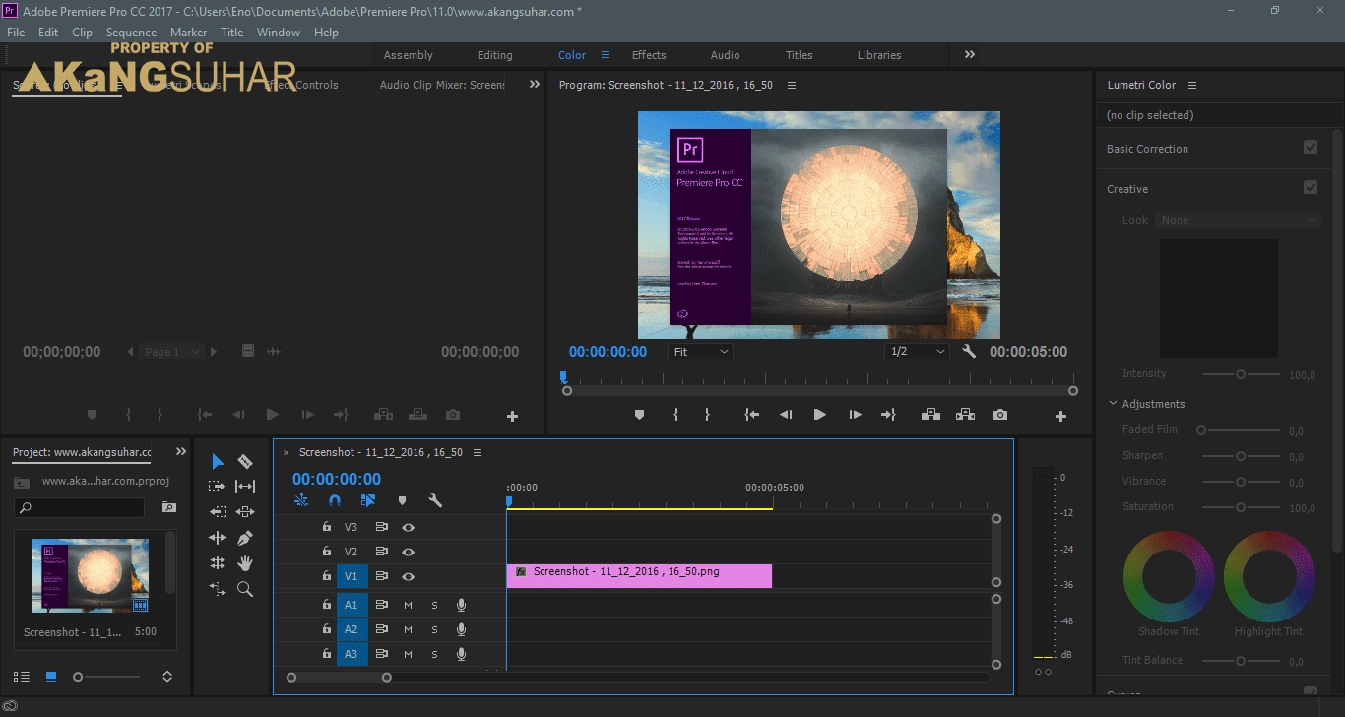The image size is (1345, 717).
Task: Select the Hand tool
Action: click(245, 562)
